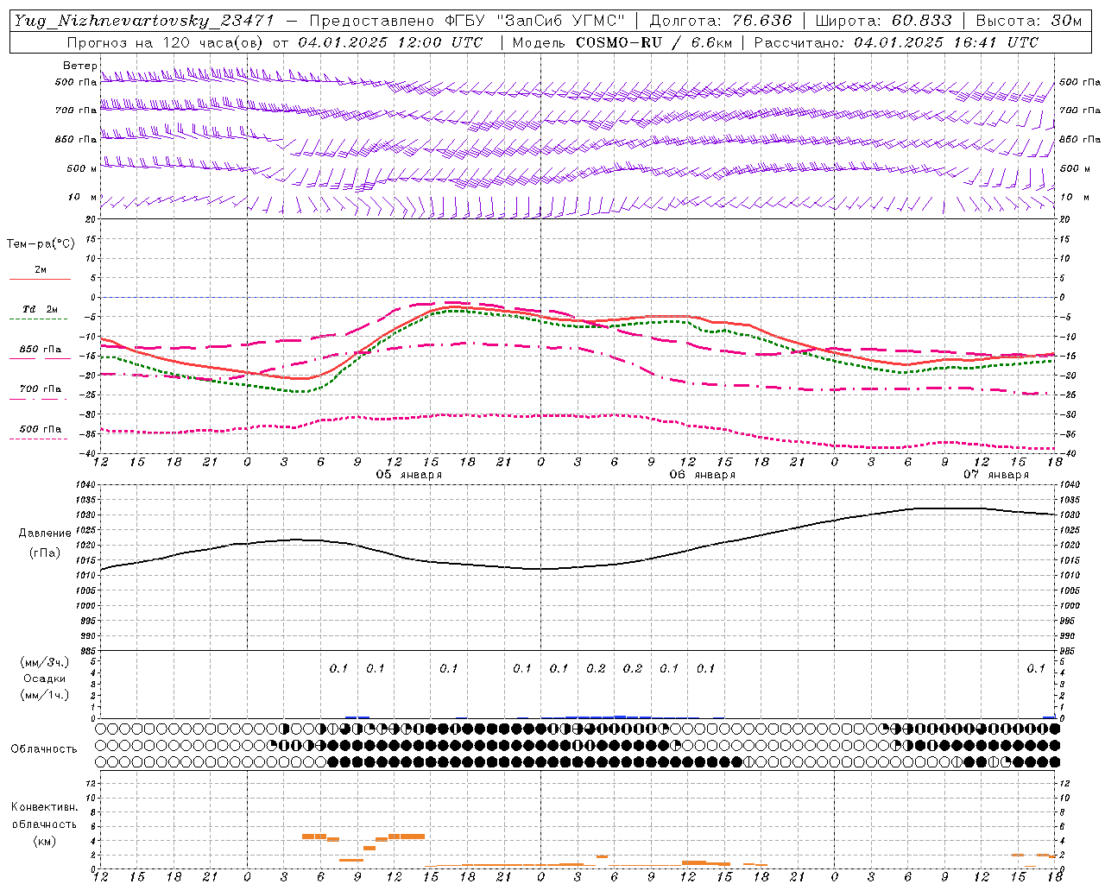Click the dotted line under temperature legend 500 гПа
Screen dimensions: 1105x884
38,439
